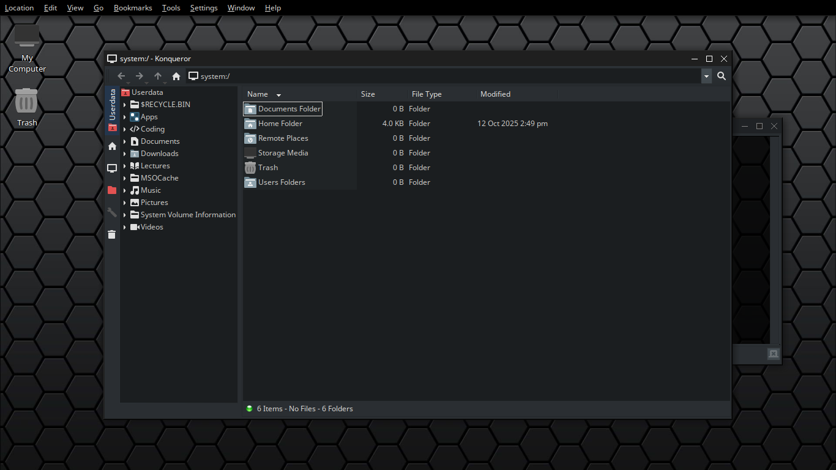
Task: Click the search magnifier icon
Action: coord(722,76)
